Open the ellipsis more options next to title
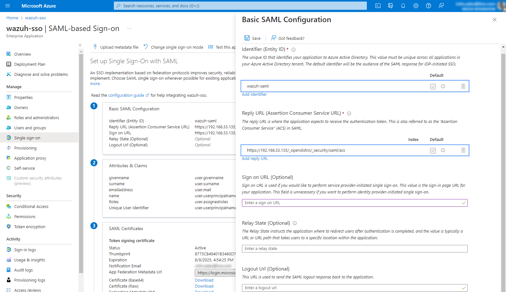Viewport: 506px width, 292px height. coord(129,28)
